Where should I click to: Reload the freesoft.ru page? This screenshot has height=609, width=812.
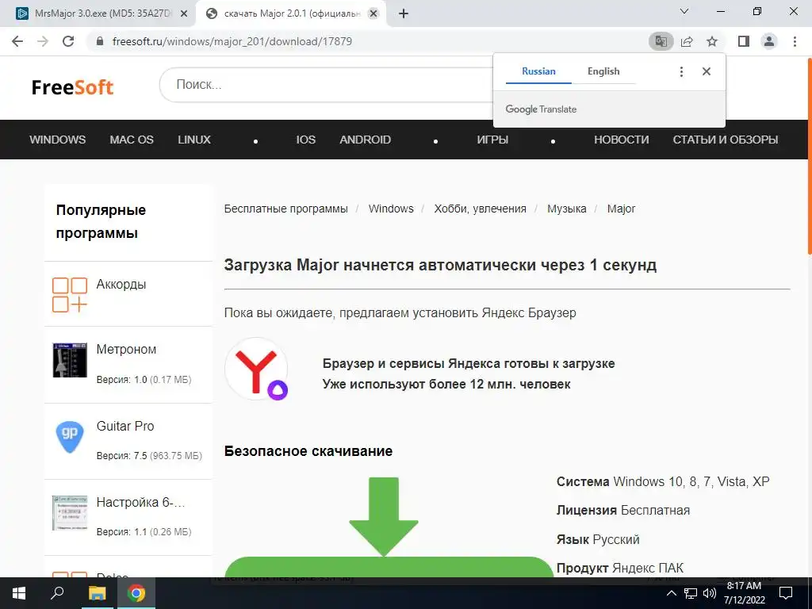tap(68, 41)
